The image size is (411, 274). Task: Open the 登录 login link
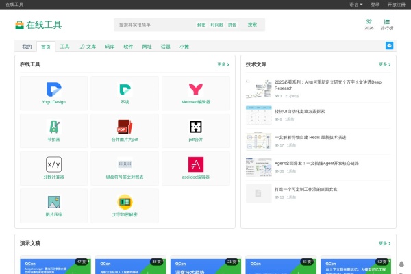coord(375,4)
